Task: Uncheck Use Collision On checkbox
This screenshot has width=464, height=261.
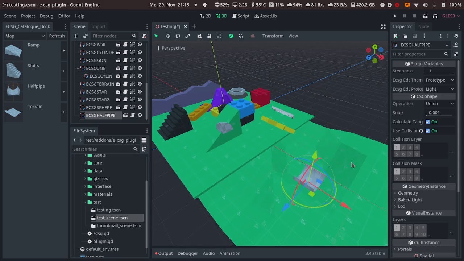Action: coord(428,131)
